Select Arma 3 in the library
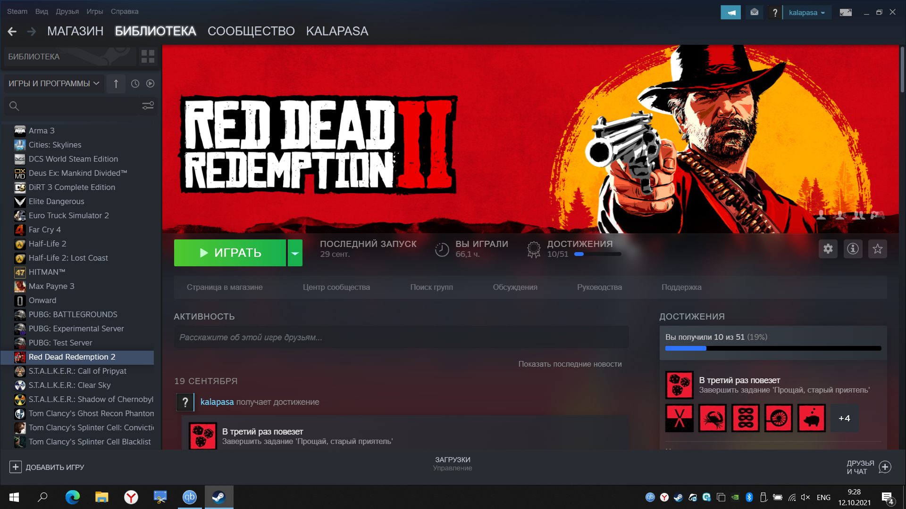The width and height of the screenshot is (906, 509). [78, 131]
